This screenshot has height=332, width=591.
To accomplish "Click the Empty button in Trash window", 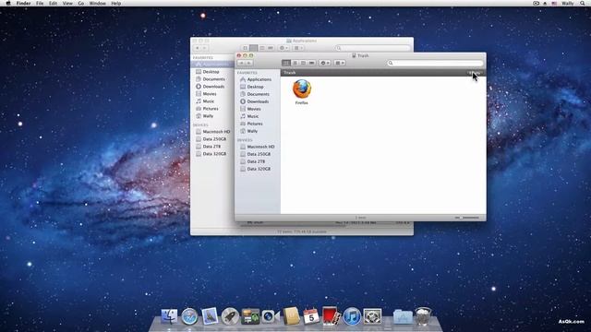I will pos(475,72).
